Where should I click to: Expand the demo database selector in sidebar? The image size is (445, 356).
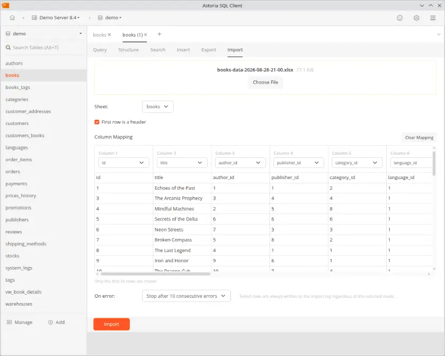(44, 33)
